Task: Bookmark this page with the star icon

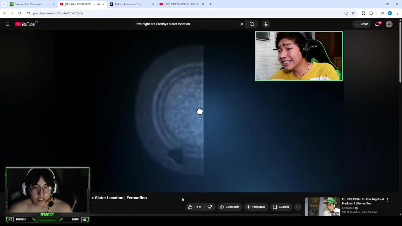Action: point(353,13)
